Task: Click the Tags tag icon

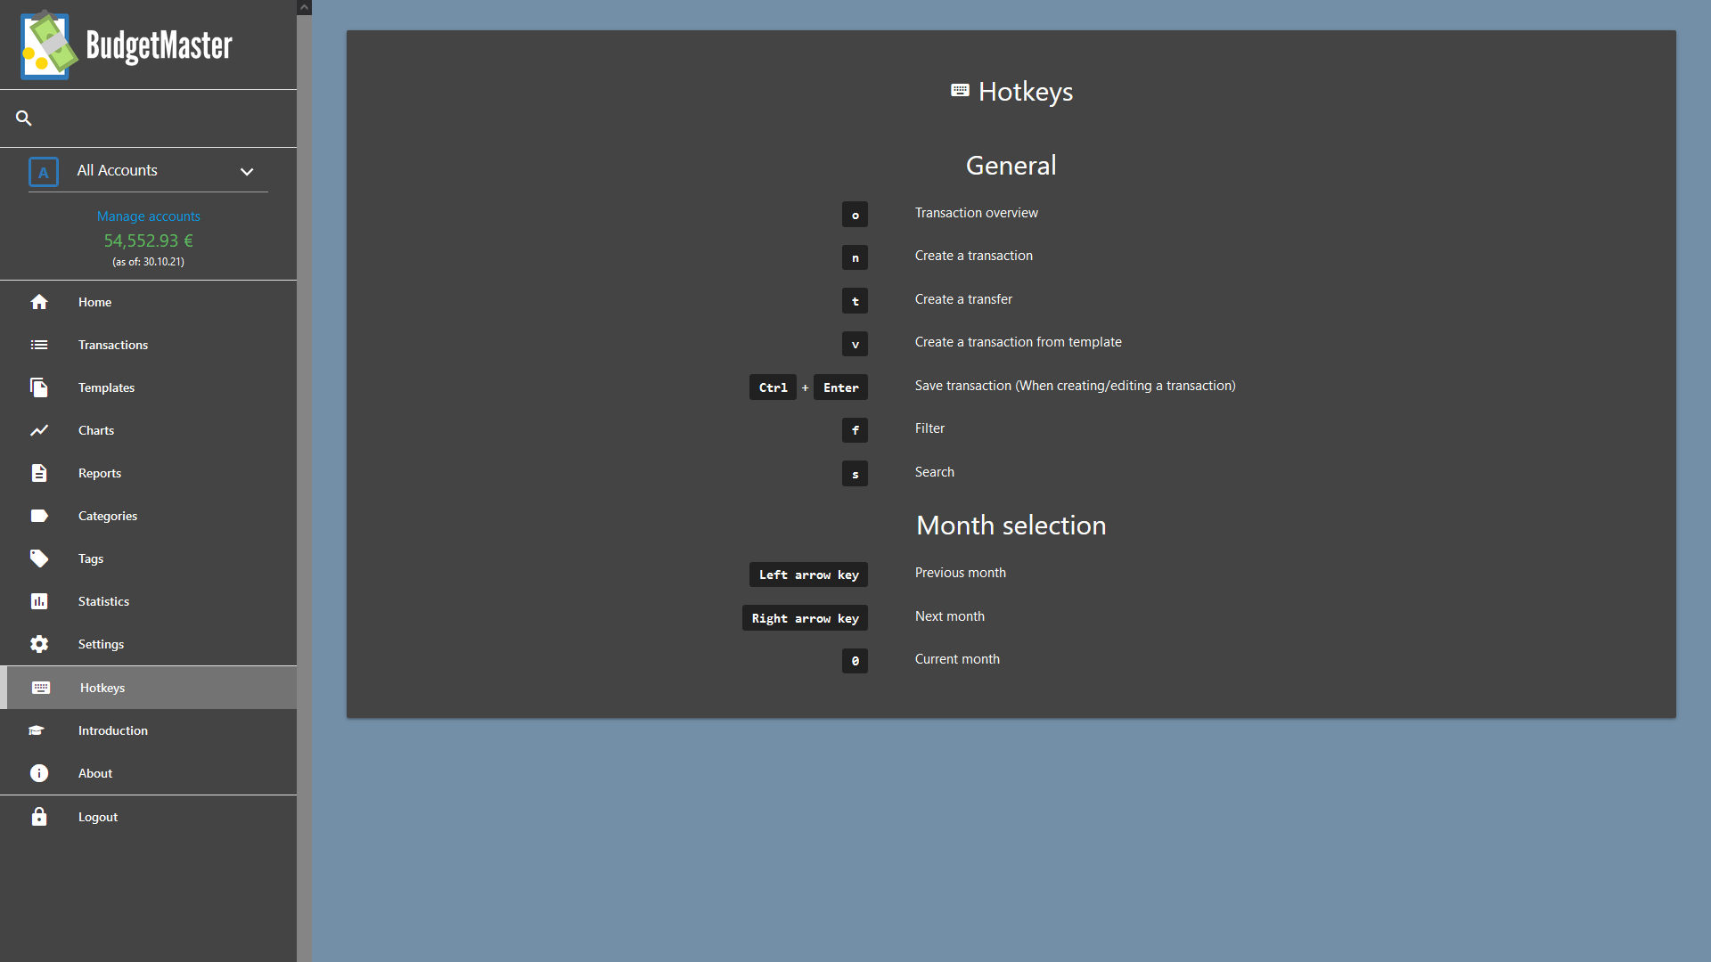Action: tap(39, 558)
